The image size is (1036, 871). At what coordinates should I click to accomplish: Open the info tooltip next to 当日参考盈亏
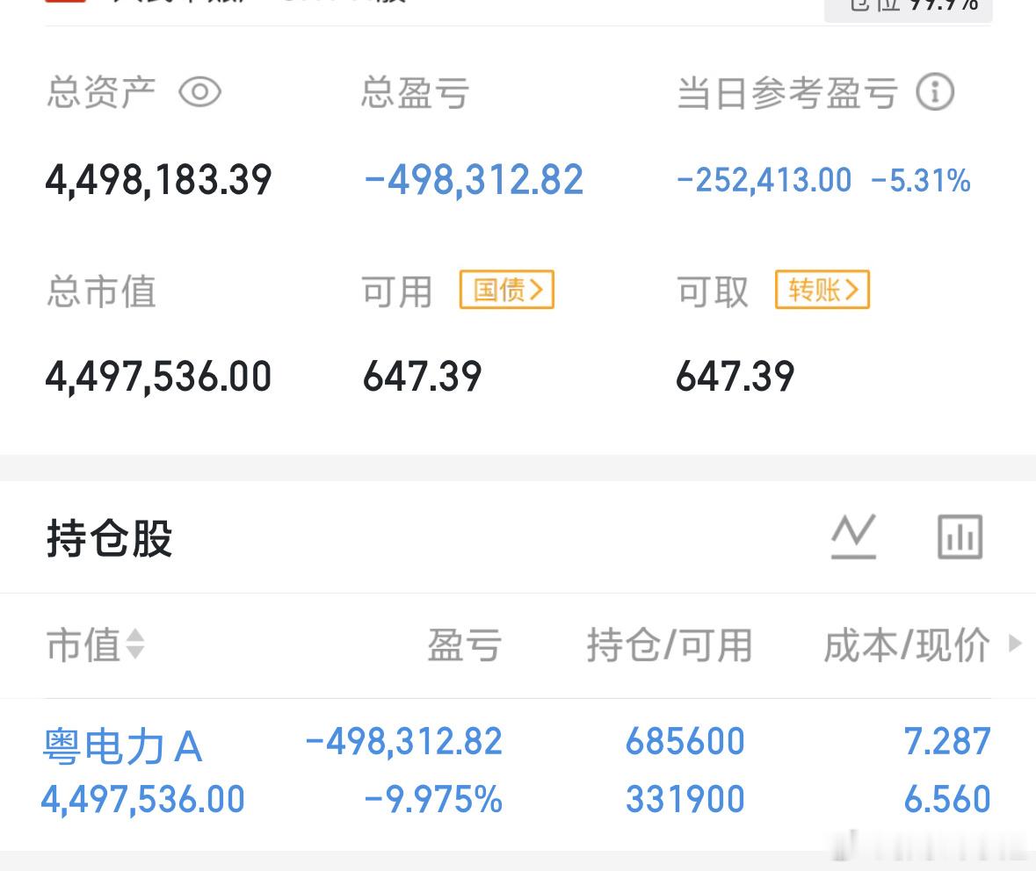936,91
